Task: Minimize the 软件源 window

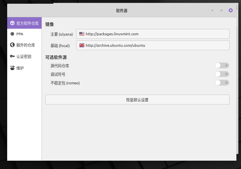Action: click(x=212, y=10)
